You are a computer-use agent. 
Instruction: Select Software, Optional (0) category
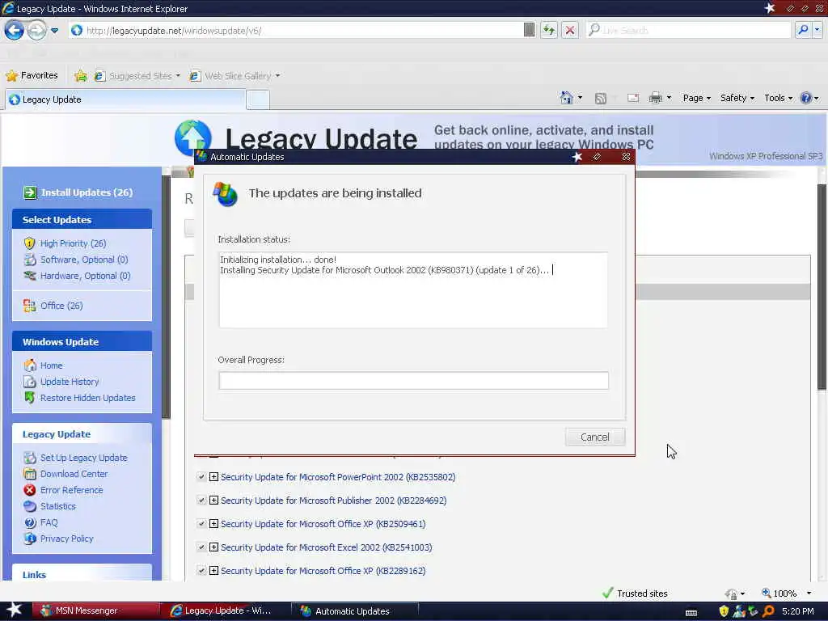[84, 260]
